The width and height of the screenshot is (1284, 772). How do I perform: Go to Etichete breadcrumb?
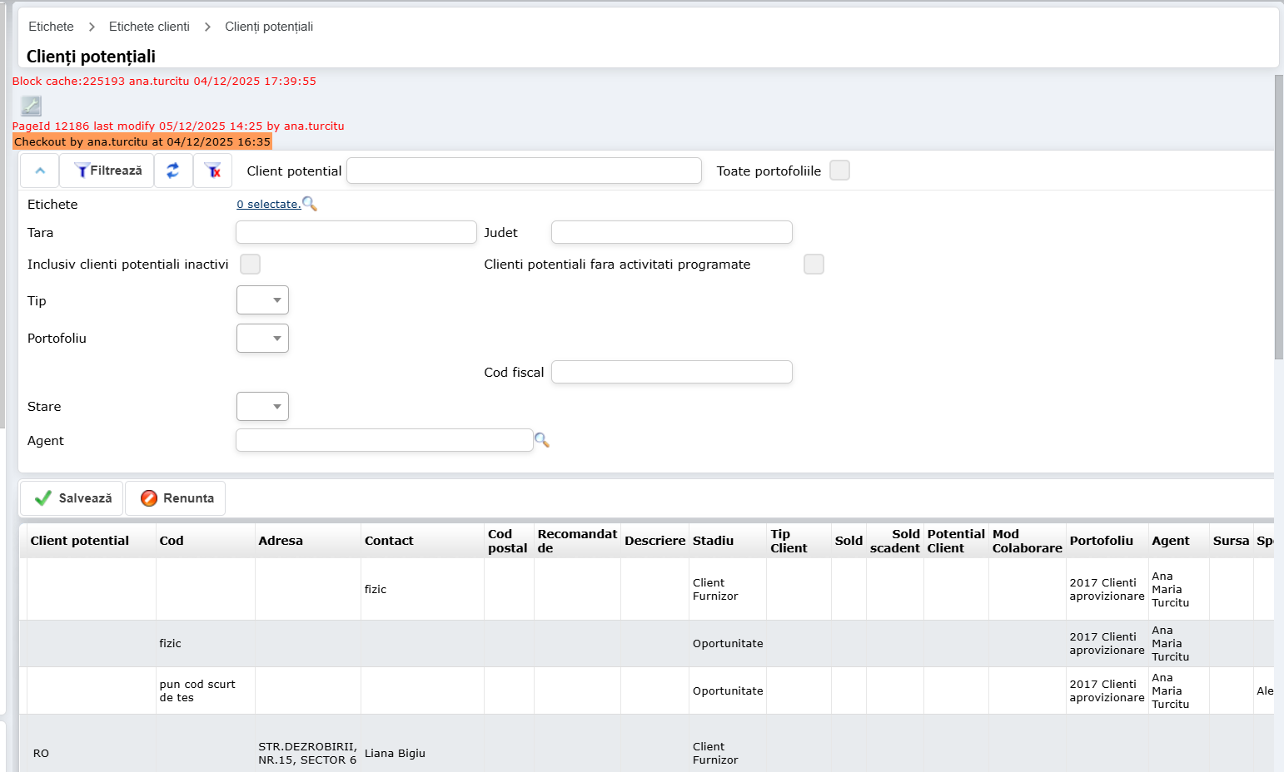coord(51,27)
